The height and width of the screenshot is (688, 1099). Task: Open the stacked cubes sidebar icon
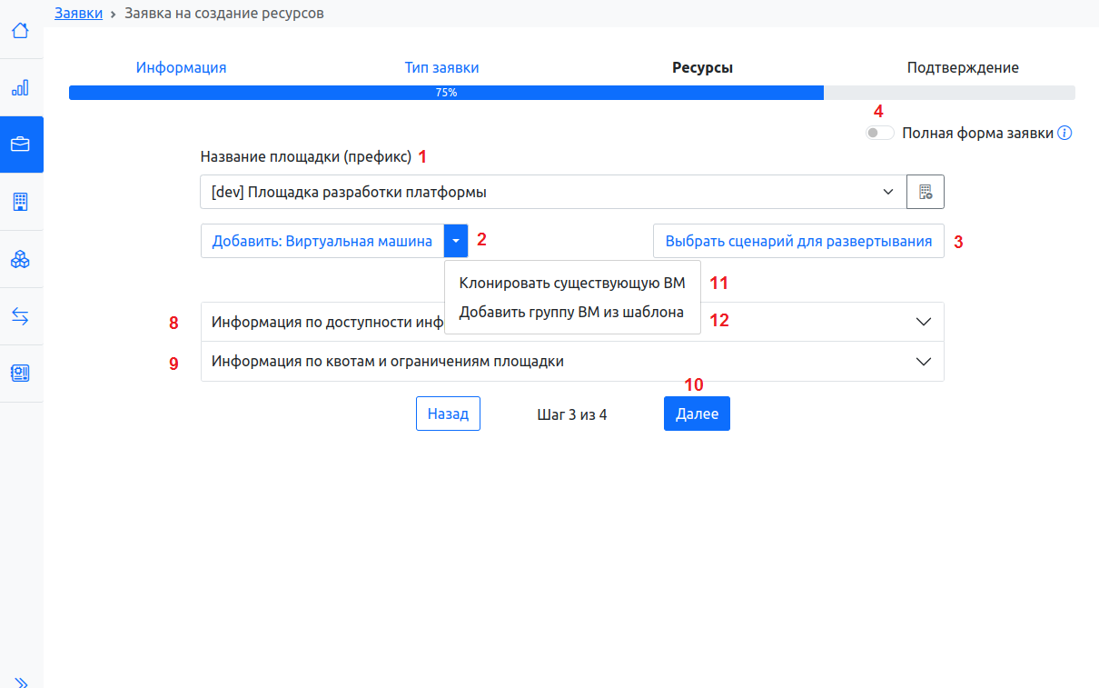point(20,260)
